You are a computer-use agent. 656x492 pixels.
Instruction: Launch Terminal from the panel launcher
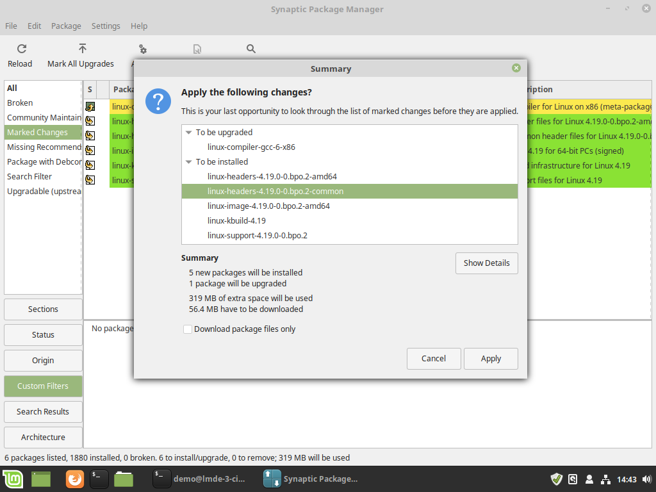click(99, 479)
